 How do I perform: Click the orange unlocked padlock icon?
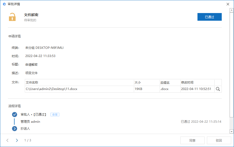tap(12, 17)
